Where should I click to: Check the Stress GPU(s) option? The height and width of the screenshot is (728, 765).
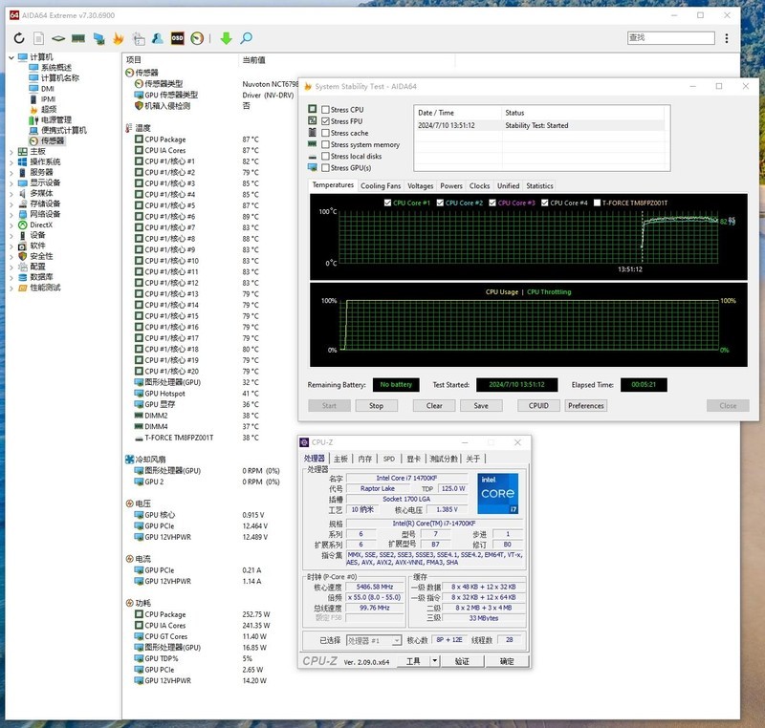click(325, 168)
